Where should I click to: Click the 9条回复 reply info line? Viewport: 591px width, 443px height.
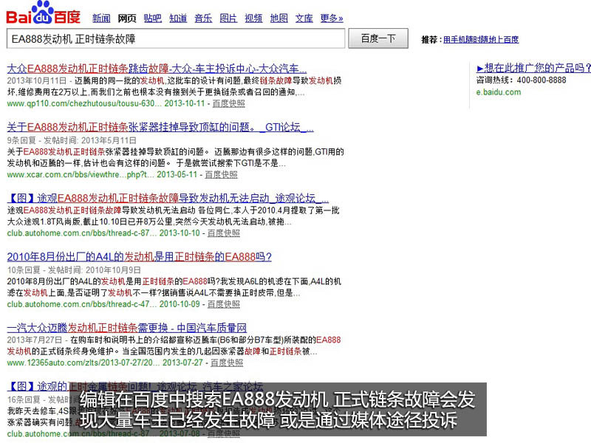72,140
